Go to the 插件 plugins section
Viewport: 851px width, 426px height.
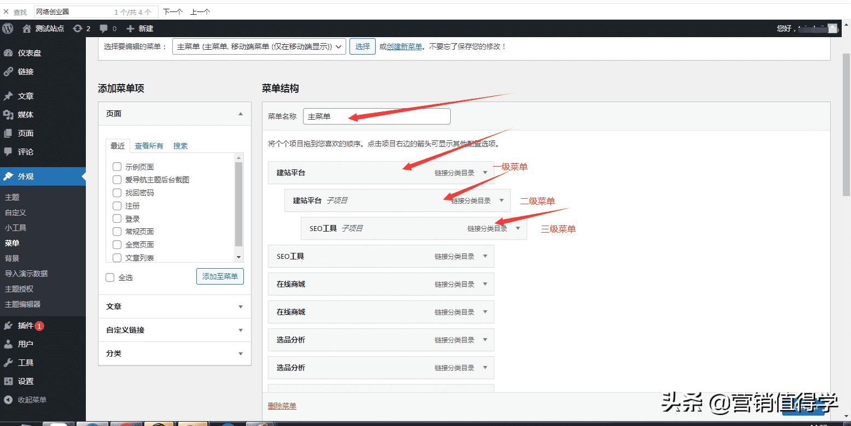click(x=25, y=326)
